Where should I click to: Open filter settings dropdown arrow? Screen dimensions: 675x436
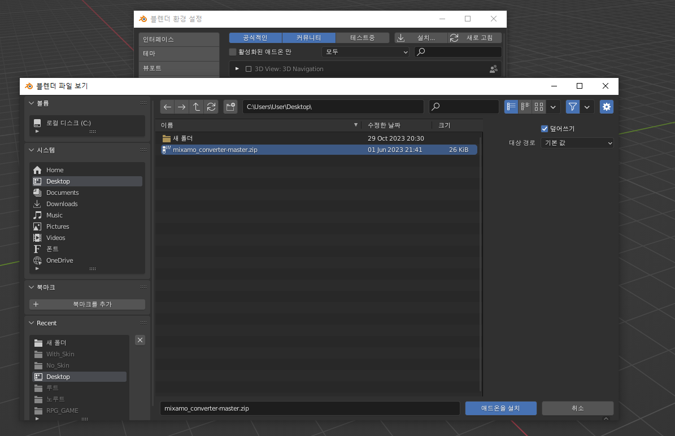[587, 107]
